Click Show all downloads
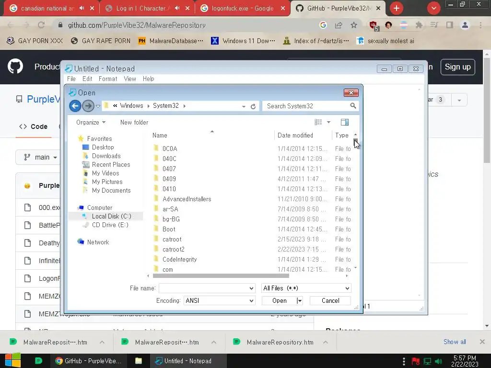Screen dimensions: 491x368 [x=455, y=342]
